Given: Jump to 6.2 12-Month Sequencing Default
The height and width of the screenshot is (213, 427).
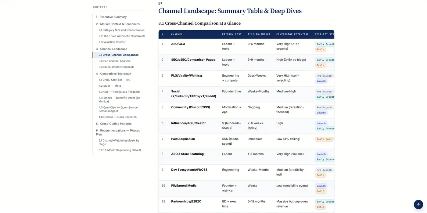Looking at the screenshot, I should pos(120,150).
